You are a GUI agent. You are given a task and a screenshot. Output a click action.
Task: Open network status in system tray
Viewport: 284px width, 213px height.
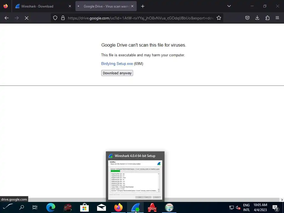pos(232,207)
